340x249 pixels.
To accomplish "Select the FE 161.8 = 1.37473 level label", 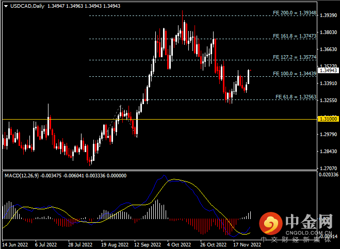I will tap(293, 36).
